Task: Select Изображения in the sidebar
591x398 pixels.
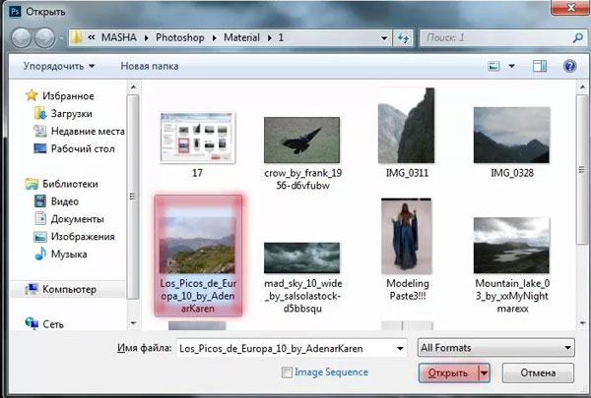Action: coord(83,236)
